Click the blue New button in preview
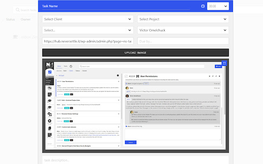 pyautogui.click(x=218, y=66)
